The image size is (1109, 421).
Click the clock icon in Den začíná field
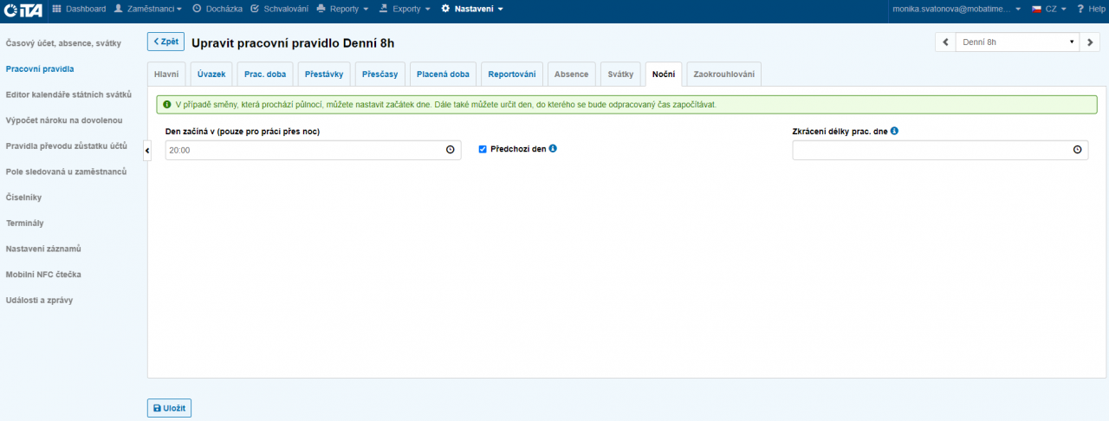coord(450,150)
